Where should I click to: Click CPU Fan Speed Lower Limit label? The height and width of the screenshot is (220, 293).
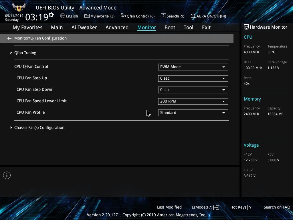coord(41,101)
